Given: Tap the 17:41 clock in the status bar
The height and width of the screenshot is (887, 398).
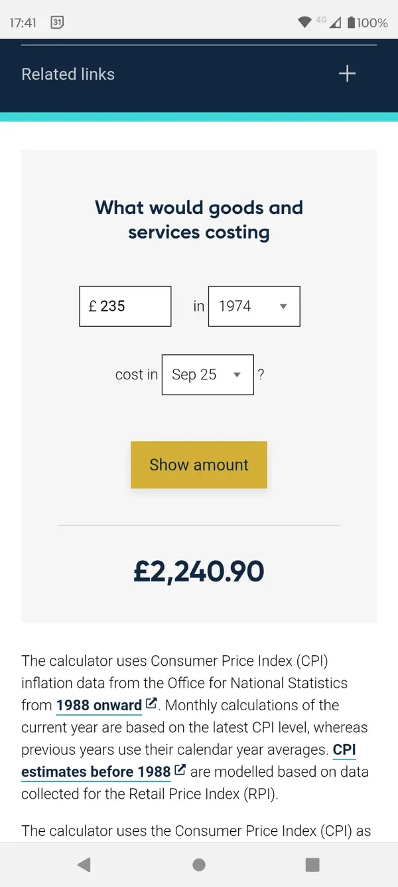Looking at the screenshot, I should pos(23,23).
